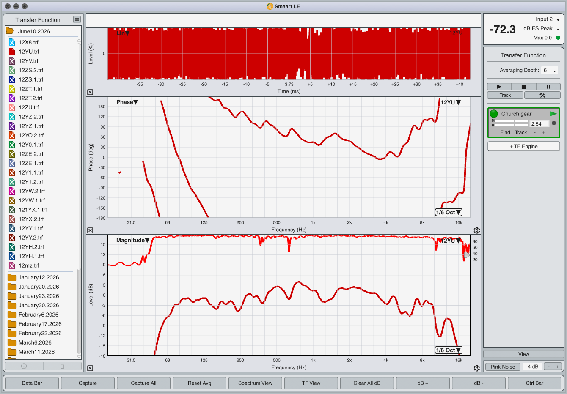The image size is (567, 394).
Task: Close the phase plot pane checkbox
Action: 90,230
